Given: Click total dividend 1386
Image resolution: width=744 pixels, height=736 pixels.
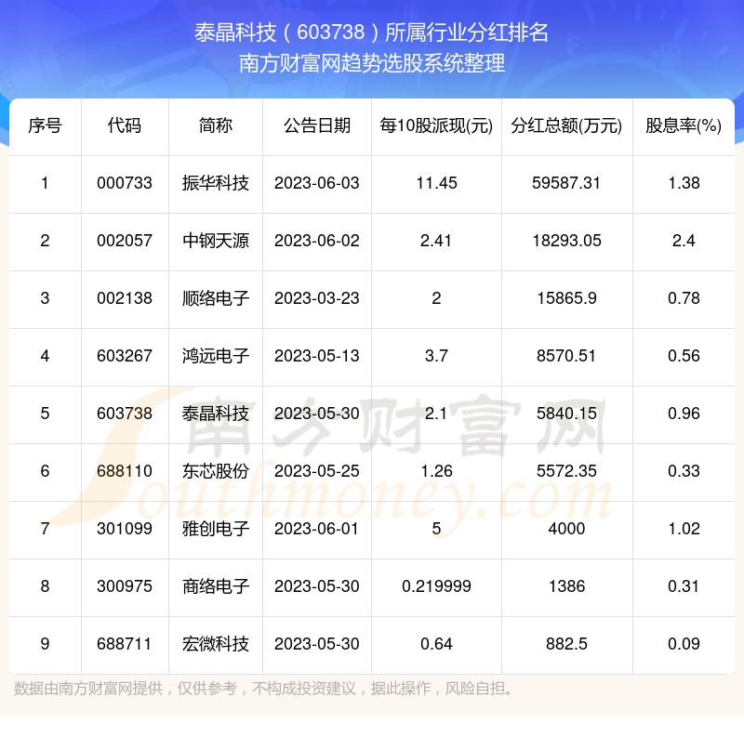Looking at the screenshot, I should coord(566,586).
